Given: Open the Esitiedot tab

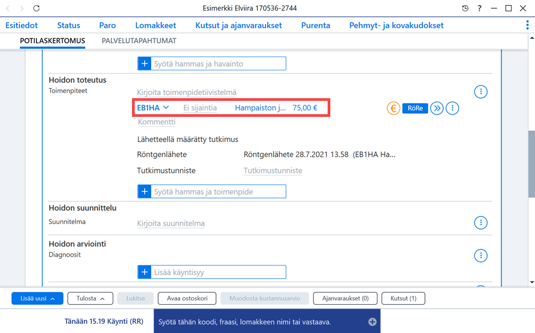Looking at the screenshot, I should [21, 25].
